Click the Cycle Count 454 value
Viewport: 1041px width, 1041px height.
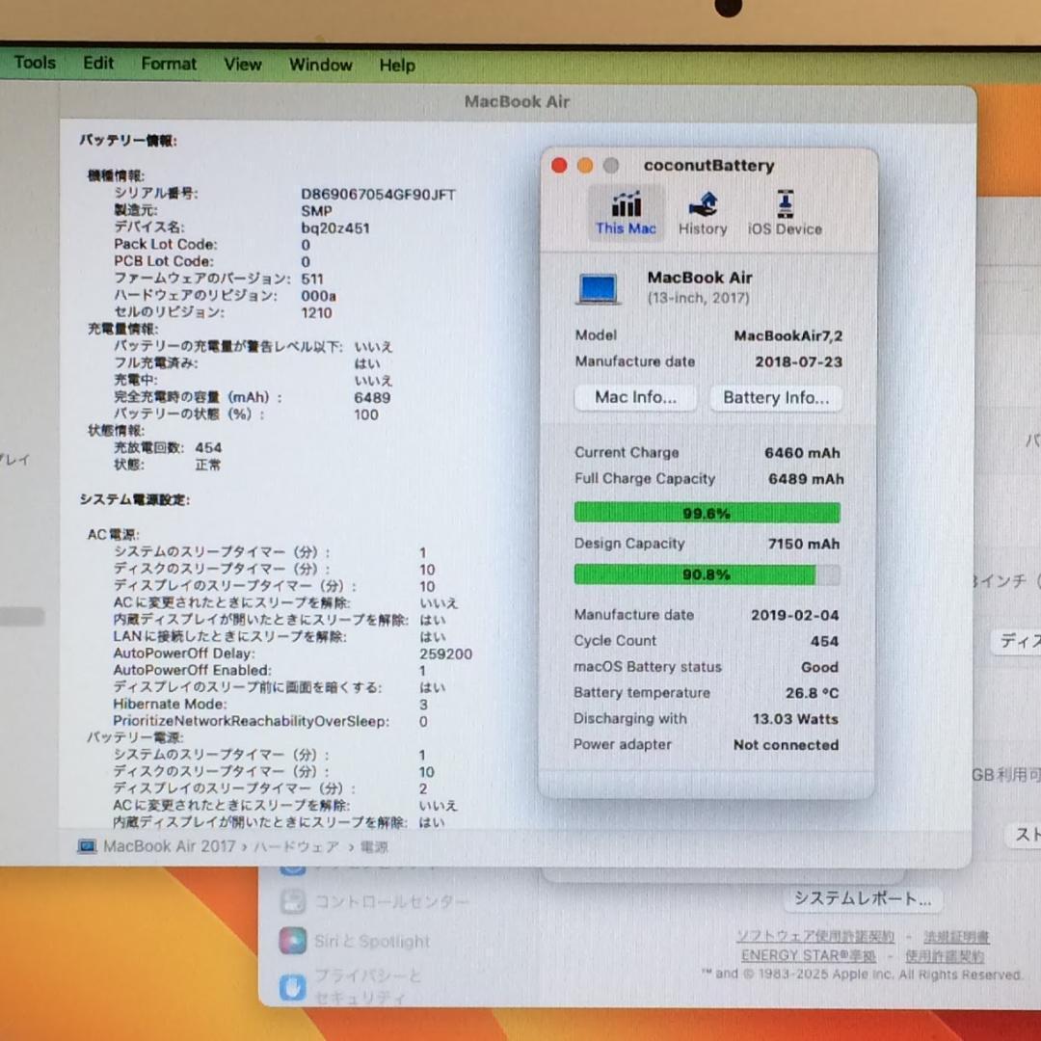[824, 641]
